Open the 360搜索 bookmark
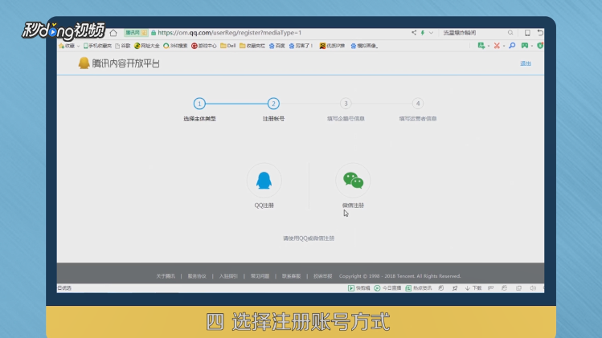Screen dimensions: 602x338 (175, 46)
